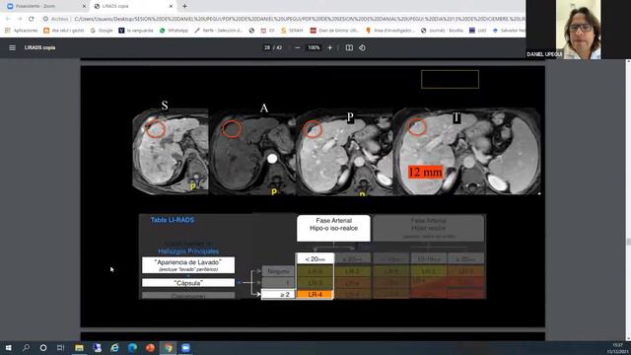Open the SERAM bookmark
This screenshot has height=355, width=631.
(x=292, y=31)
